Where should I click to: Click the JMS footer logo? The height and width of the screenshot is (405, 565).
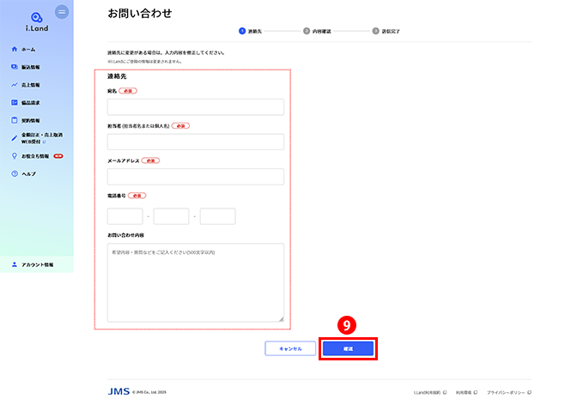coord(118,391)
